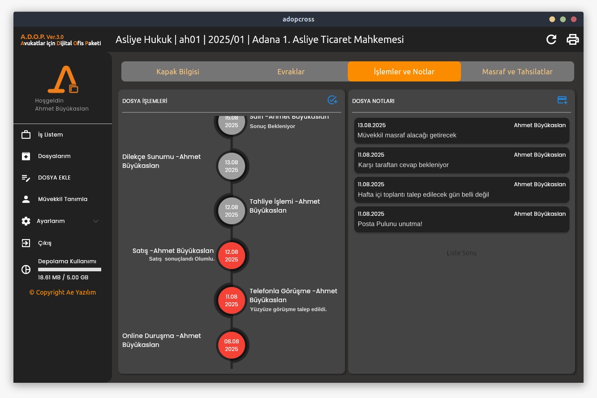Click the Ayarlarım gear icon
This screenshot has width=597, height=398.
point(26,221)
